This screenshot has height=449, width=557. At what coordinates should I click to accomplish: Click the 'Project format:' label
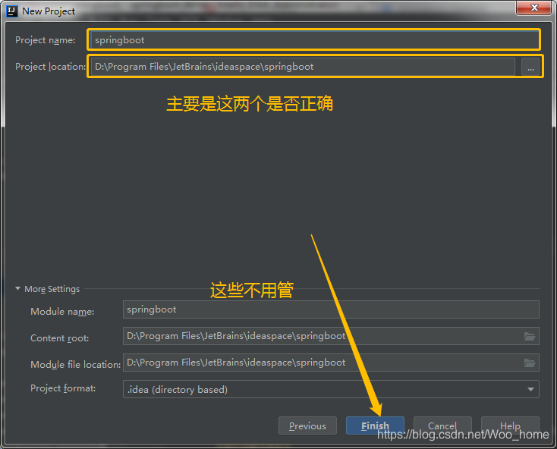(63, 388)
